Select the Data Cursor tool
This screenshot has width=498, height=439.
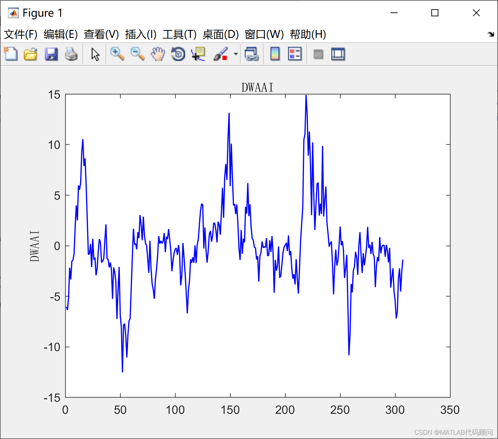pos(198,54)
